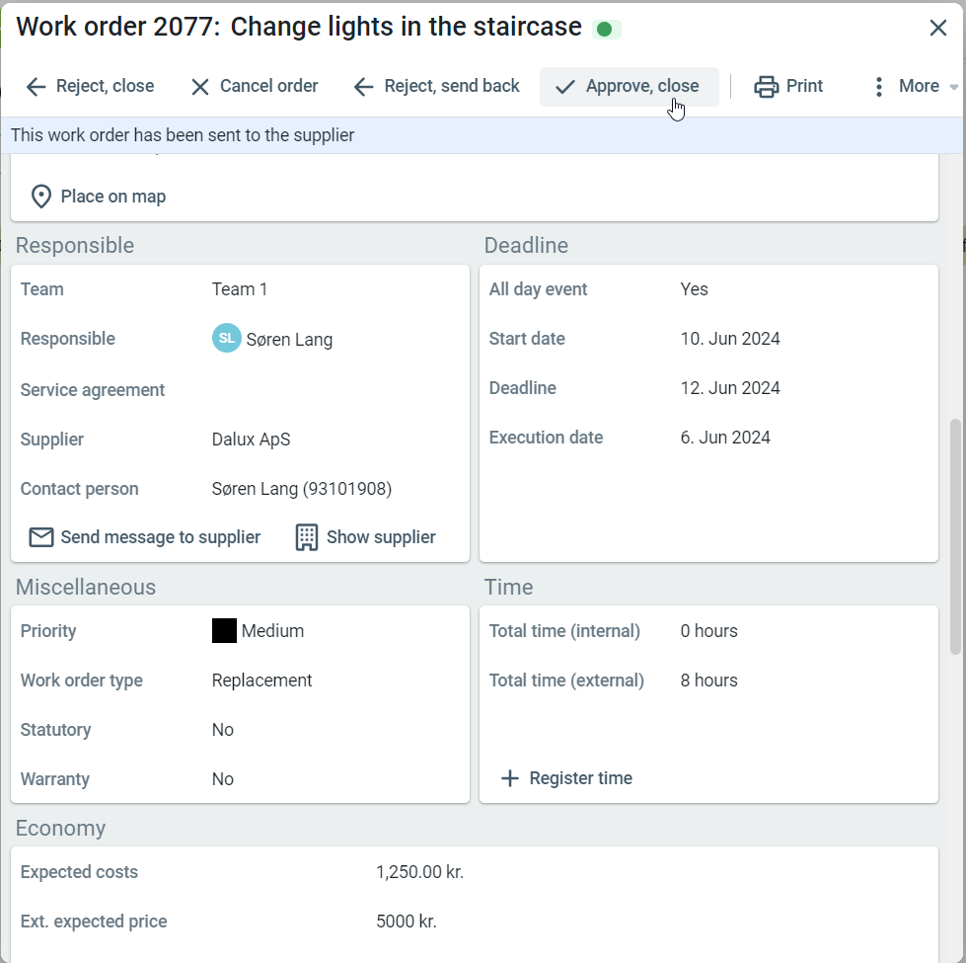Click Søren Lang's SL avatar
The image size is (966, 963).
(x=226, y=339)
